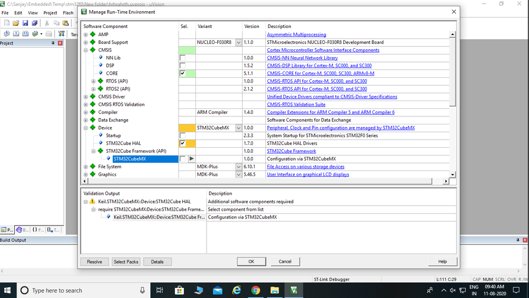Click the LOAD download to flash icon
The height and width of the screenshot is (298, 529).
pos(61,34)
